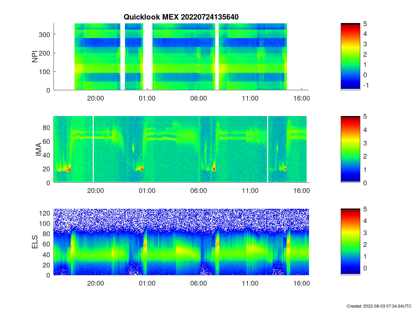
Task: Pick the 01:00 time label under NPI plot
Action: point(147,98)
